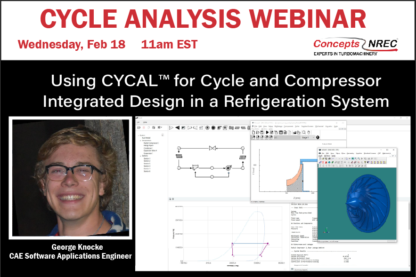
Task: Click the magnifier Zoom icon in Compal toolbar
Action: [x=304, y=133]
